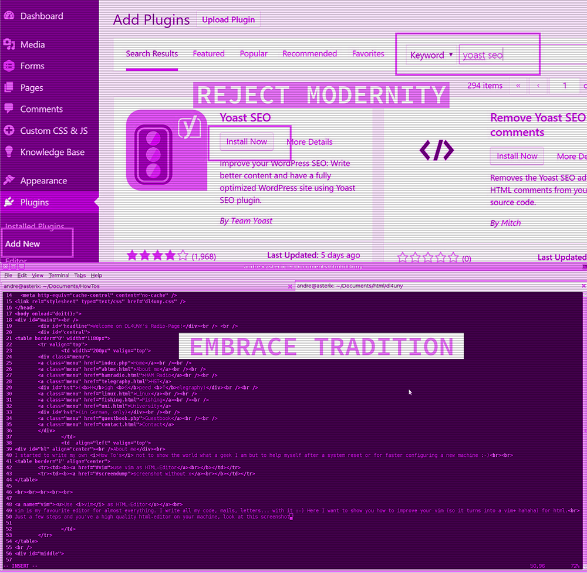Click the Knowledge Base lightbulb icon
The width and height of the screenshot is (587, 573).
pyautogui.click(x=9, y=152)
